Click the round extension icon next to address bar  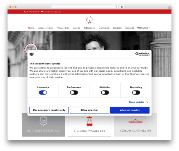coord(122,7)
